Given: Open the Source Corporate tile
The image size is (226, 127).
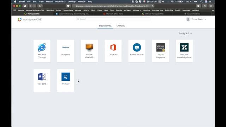Looking at the screenshot, I should point(160,51).
